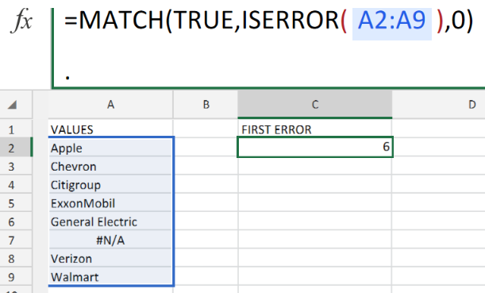This screenshot has width=485, height=293.
Task: Click cell containing #N/A error
Action: [x=111, y=240]
